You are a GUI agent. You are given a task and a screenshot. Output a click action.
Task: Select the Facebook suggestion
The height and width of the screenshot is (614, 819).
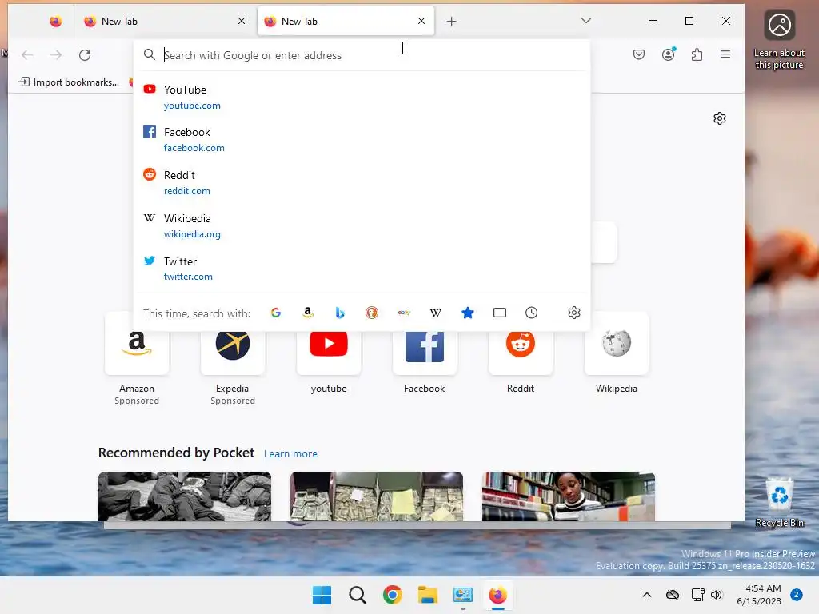[x=362, y=139]
